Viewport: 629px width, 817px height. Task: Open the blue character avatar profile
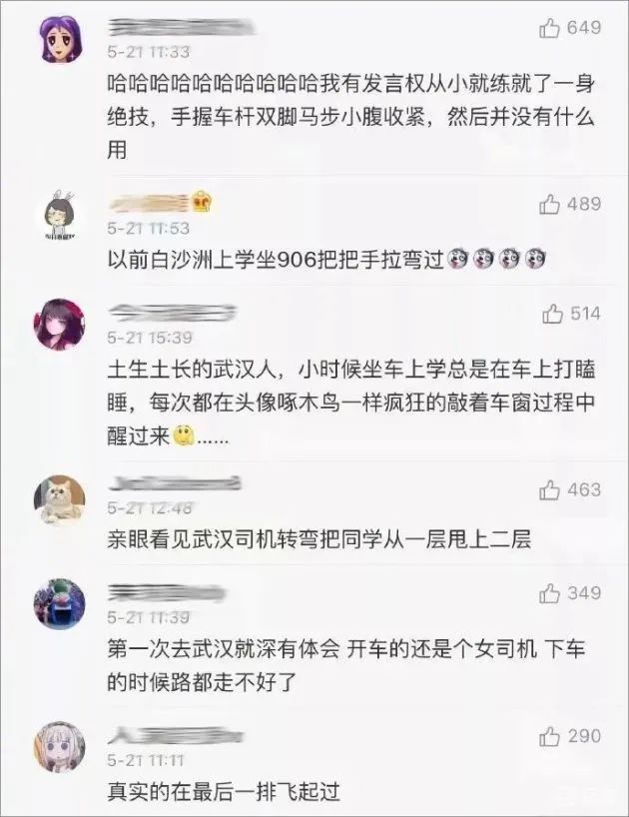(x=59, y=604)
